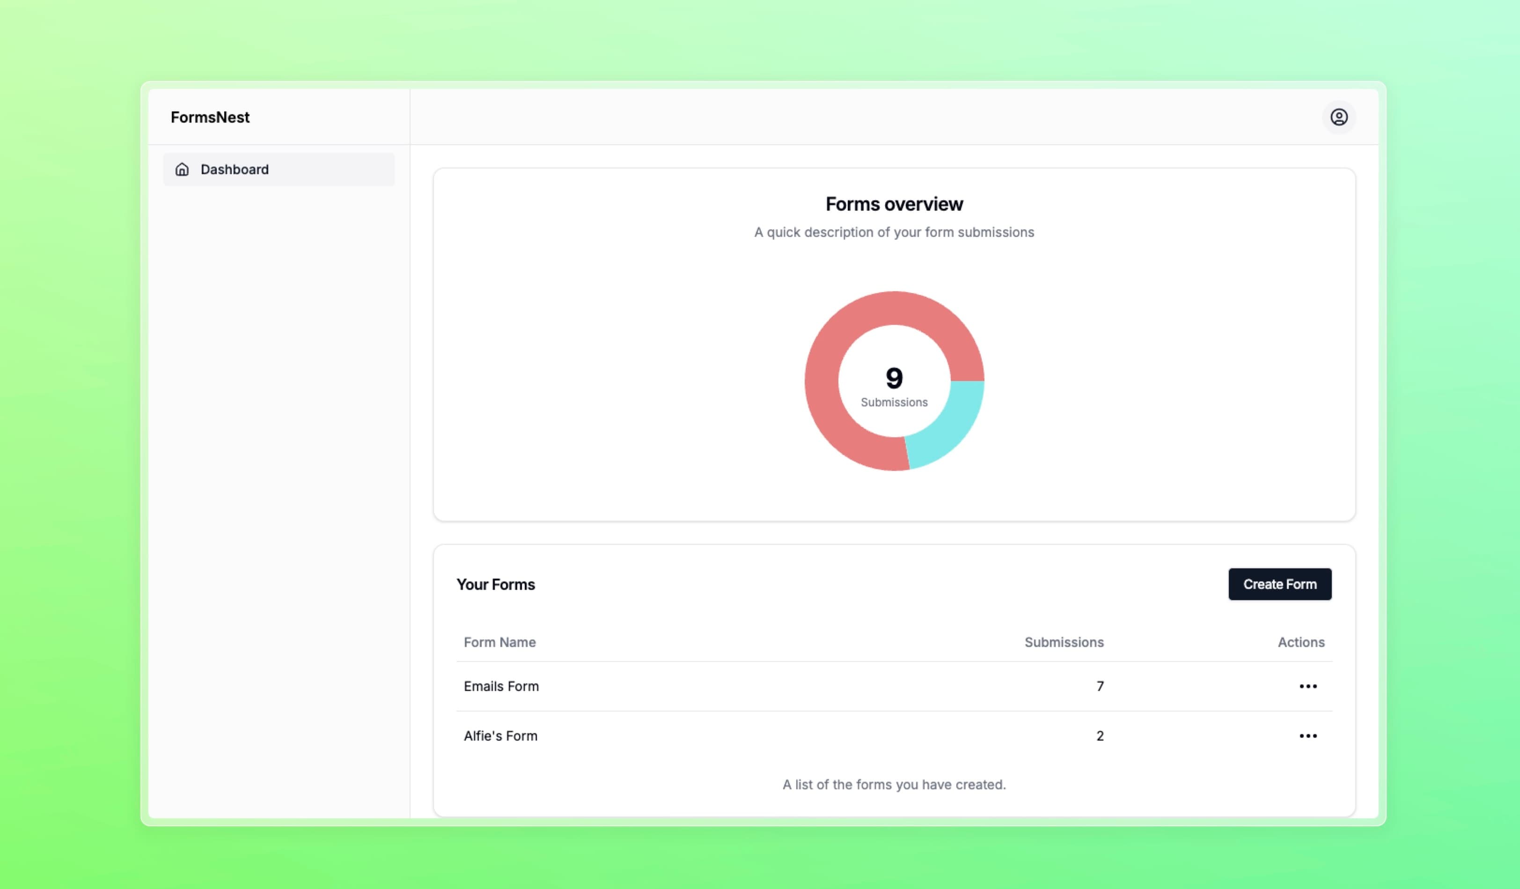Click the Form Name column header

tap(500, 642)
